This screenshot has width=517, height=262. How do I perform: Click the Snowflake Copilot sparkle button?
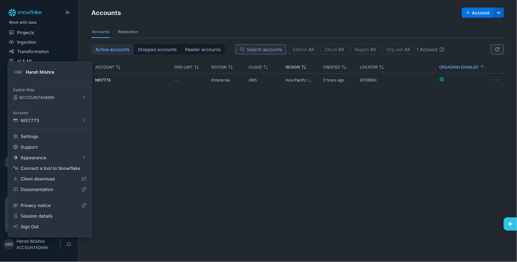click(510, 224)
